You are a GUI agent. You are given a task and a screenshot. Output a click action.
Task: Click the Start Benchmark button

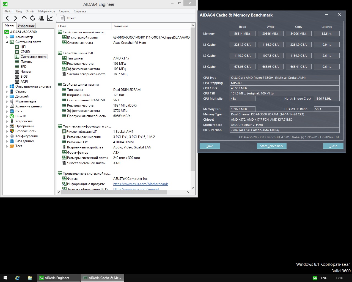pos(272,146)
